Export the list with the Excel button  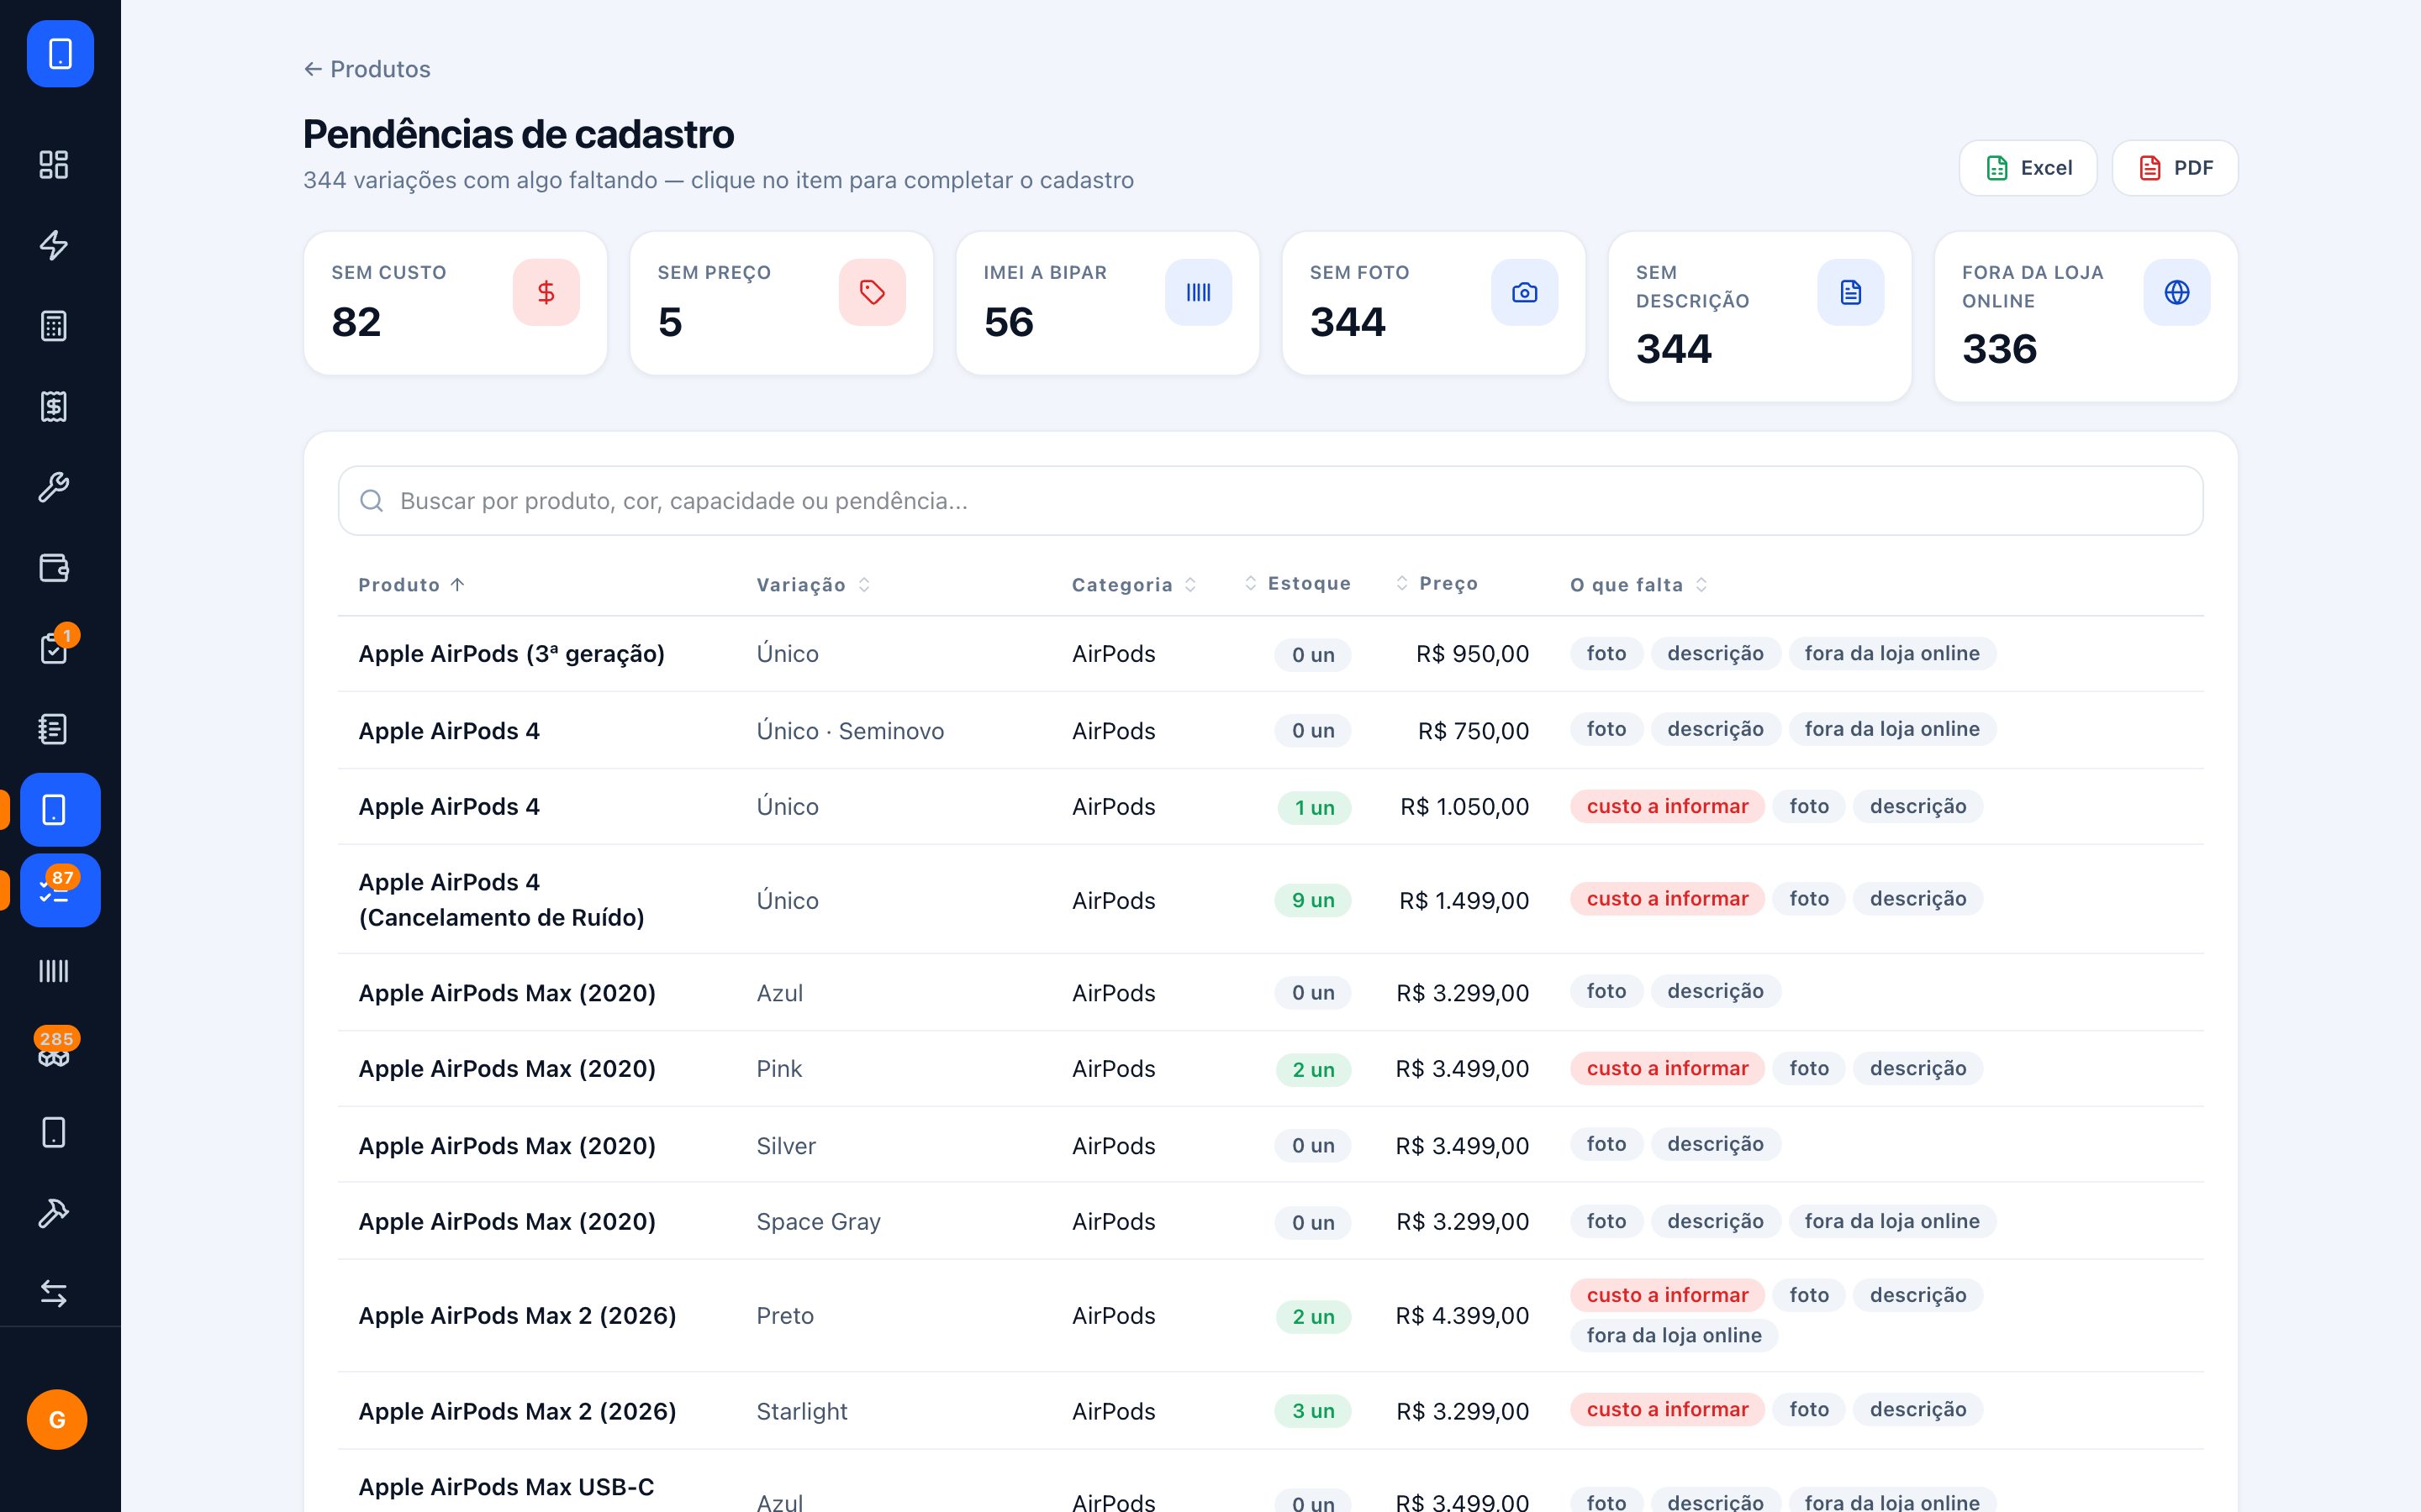2028,168
